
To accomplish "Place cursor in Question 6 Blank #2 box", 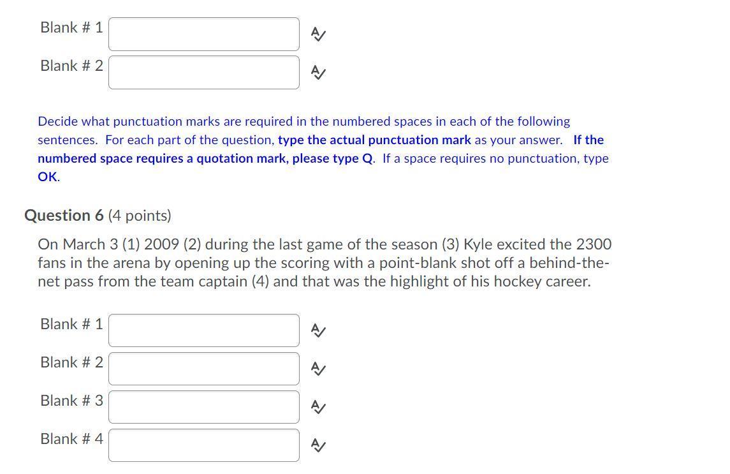I will [204, 369].
